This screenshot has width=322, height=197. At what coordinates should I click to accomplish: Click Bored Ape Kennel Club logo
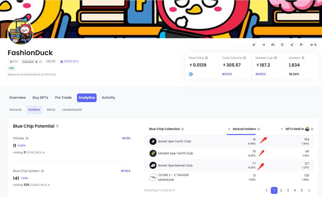point(153,165)
